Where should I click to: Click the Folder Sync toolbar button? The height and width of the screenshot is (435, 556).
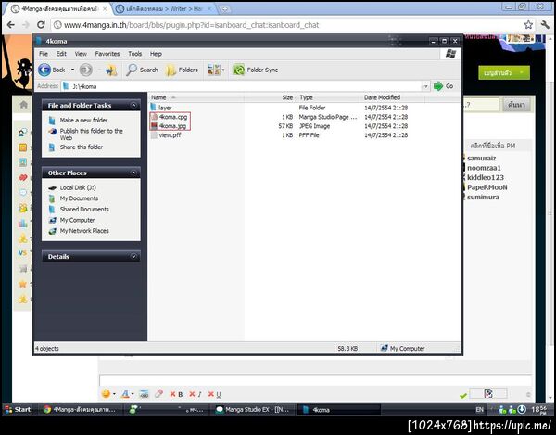pos(256,70)
